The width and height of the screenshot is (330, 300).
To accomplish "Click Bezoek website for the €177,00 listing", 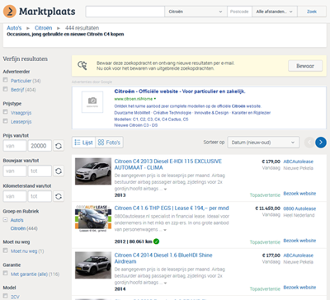I will pos(299,288).
